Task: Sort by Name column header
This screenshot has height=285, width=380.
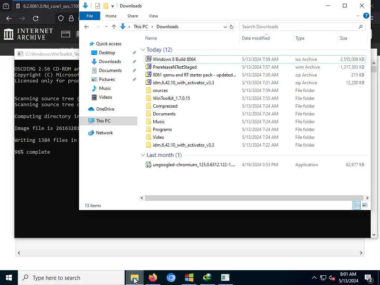Action: [151, 38]
